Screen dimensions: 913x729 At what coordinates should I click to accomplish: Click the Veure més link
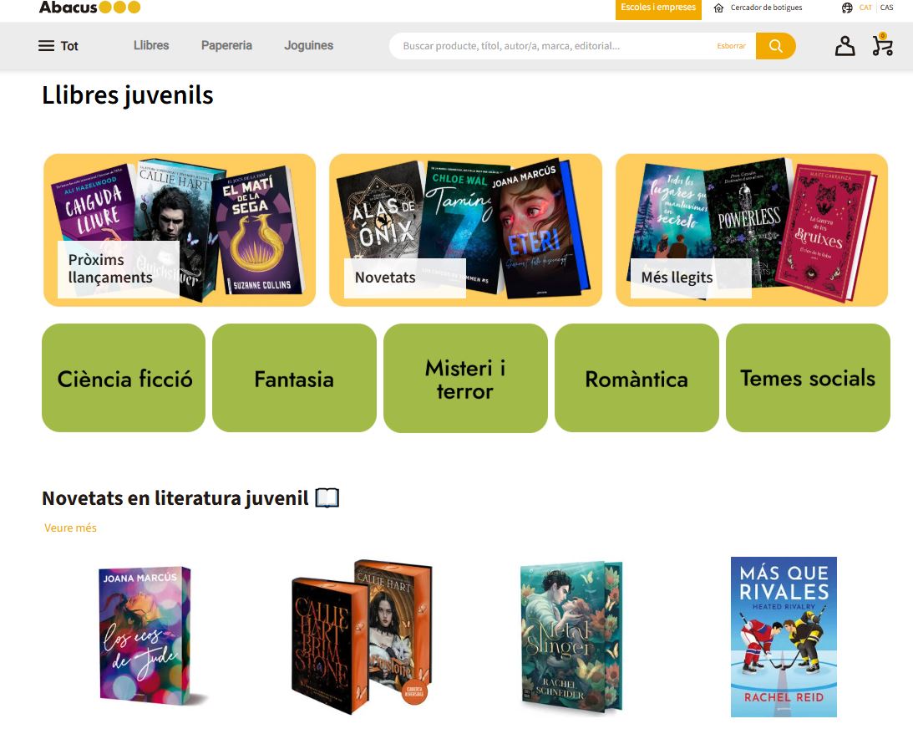tap(70, 528)
